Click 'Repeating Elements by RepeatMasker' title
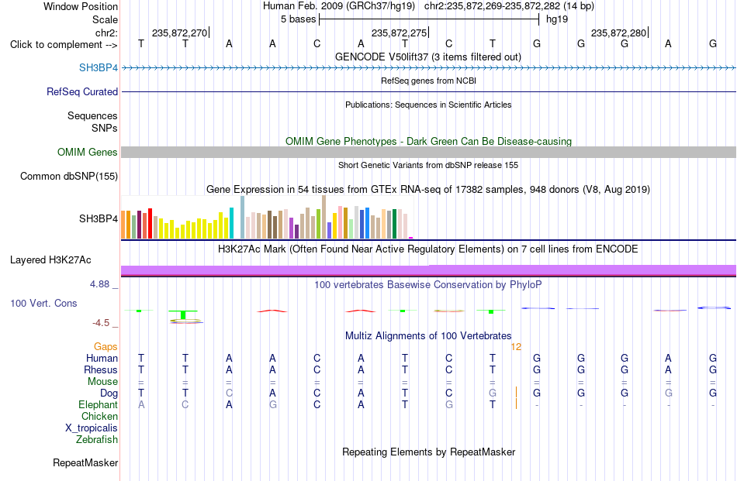This screenshot has width=737, height=481. click(429, 452)
